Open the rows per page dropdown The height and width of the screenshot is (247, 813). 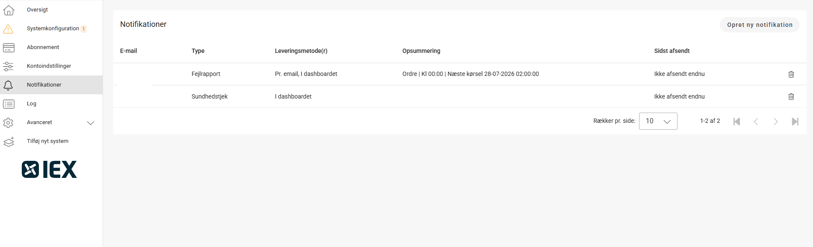(658, 121)
